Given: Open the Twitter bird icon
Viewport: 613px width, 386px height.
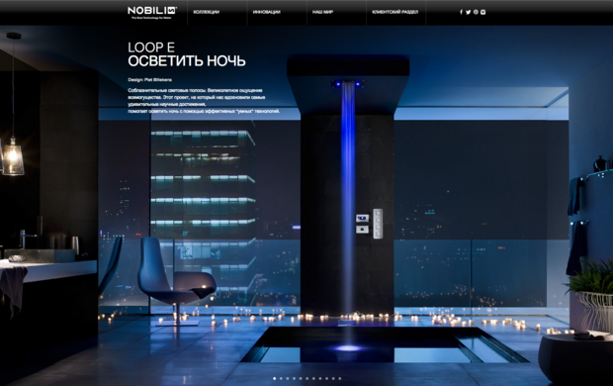Looking at the screenshot, I should coord(469,12).
